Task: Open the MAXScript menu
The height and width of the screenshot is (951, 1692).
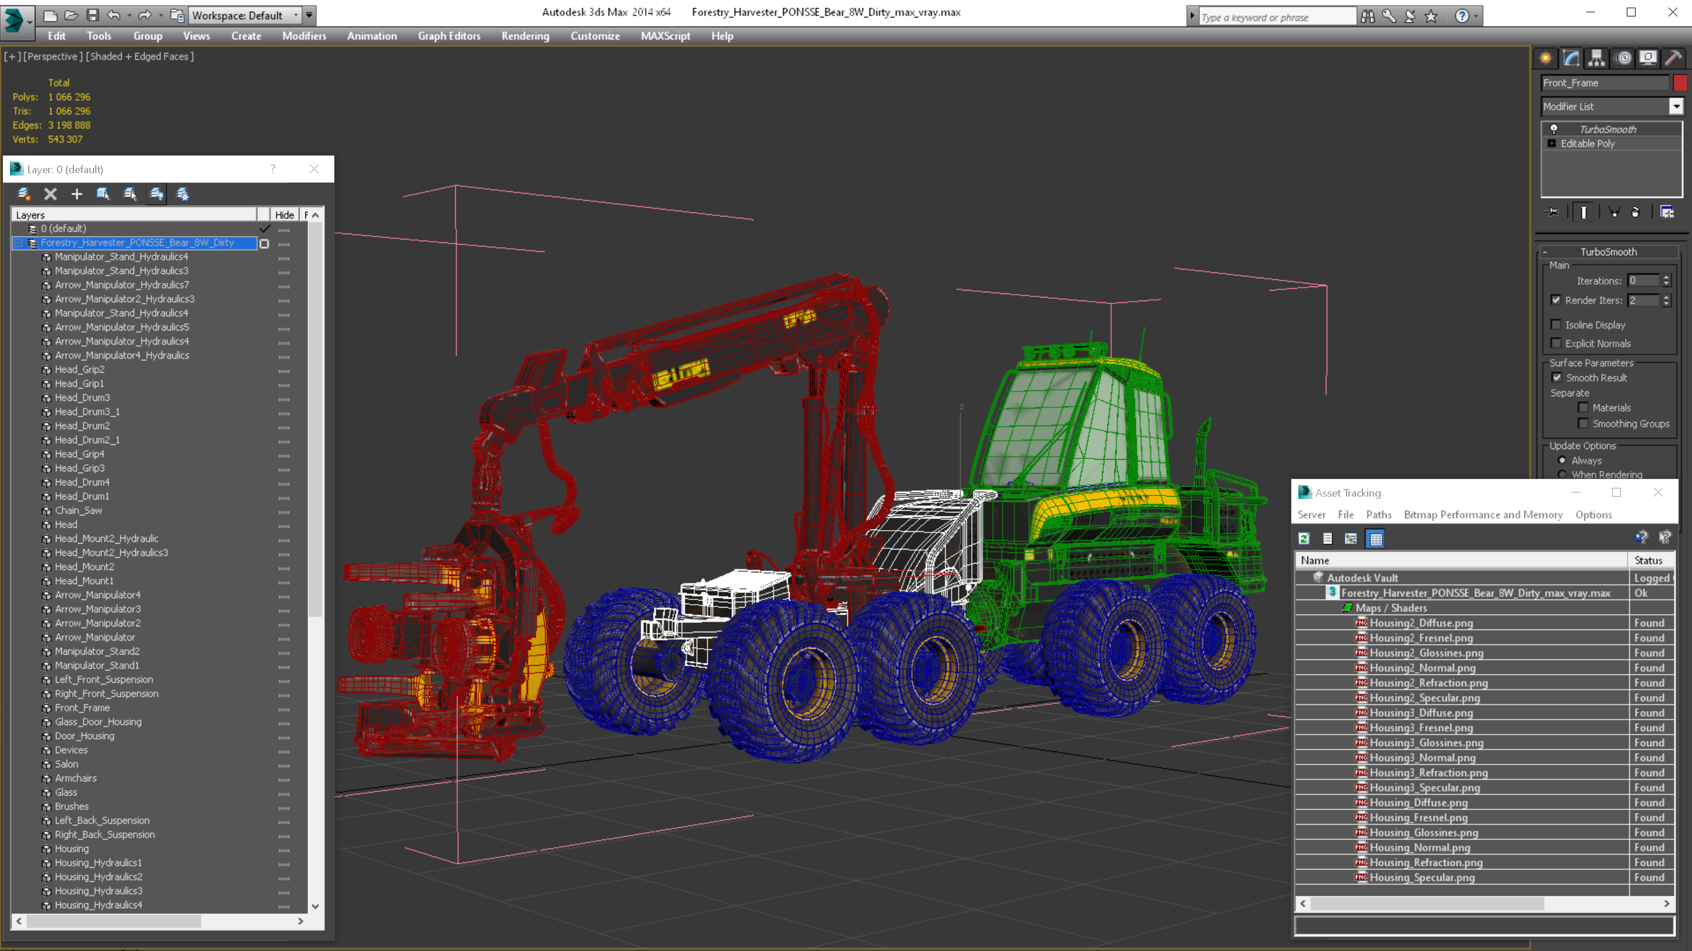Action: coord(666,36)
